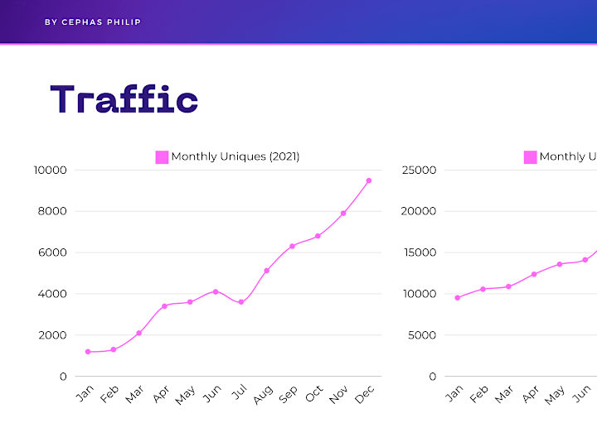Select the Feb data point on second chart
The image size is (597, 447).
tap(483, 289)
